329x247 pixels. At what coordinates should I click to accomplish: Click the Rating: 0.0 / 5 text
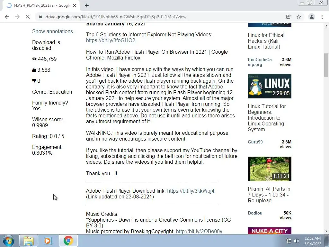point(48,136)
